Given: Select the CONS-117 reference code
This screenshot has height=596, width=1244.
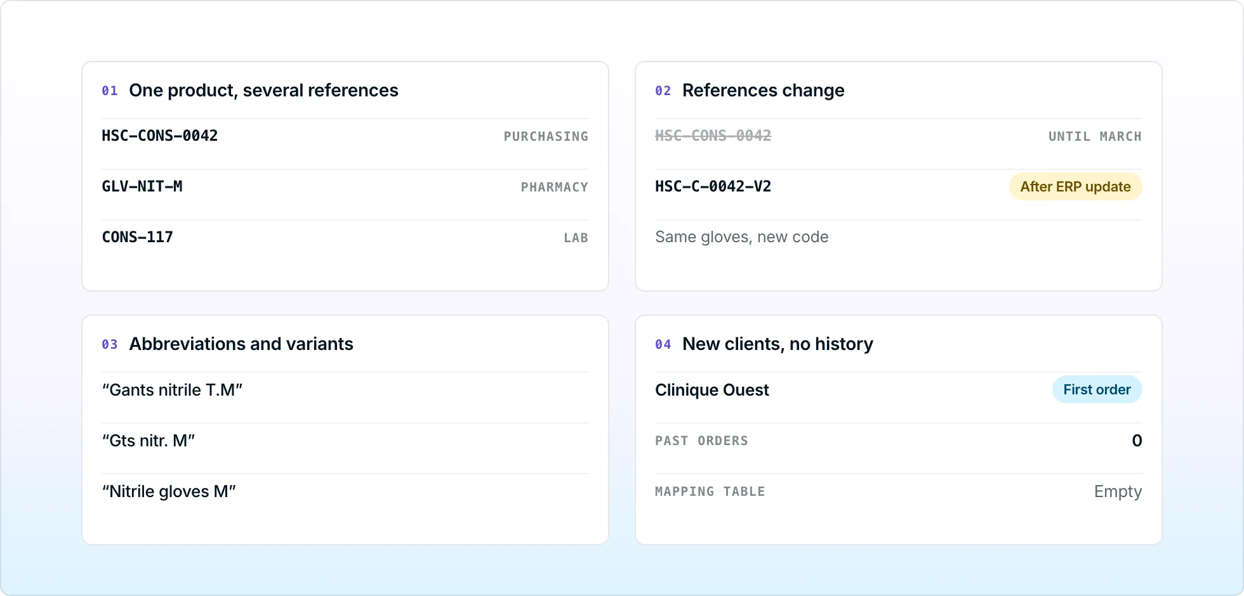Looking at the screenshot, I should [x=138, y=237].
